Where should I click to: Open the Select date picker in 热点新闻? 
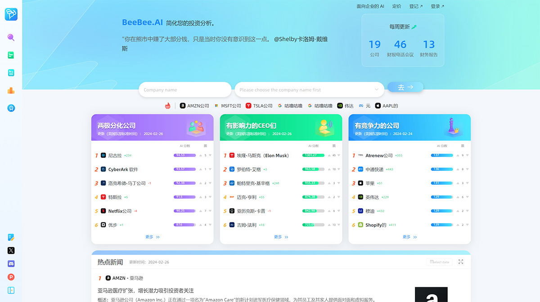439,261
